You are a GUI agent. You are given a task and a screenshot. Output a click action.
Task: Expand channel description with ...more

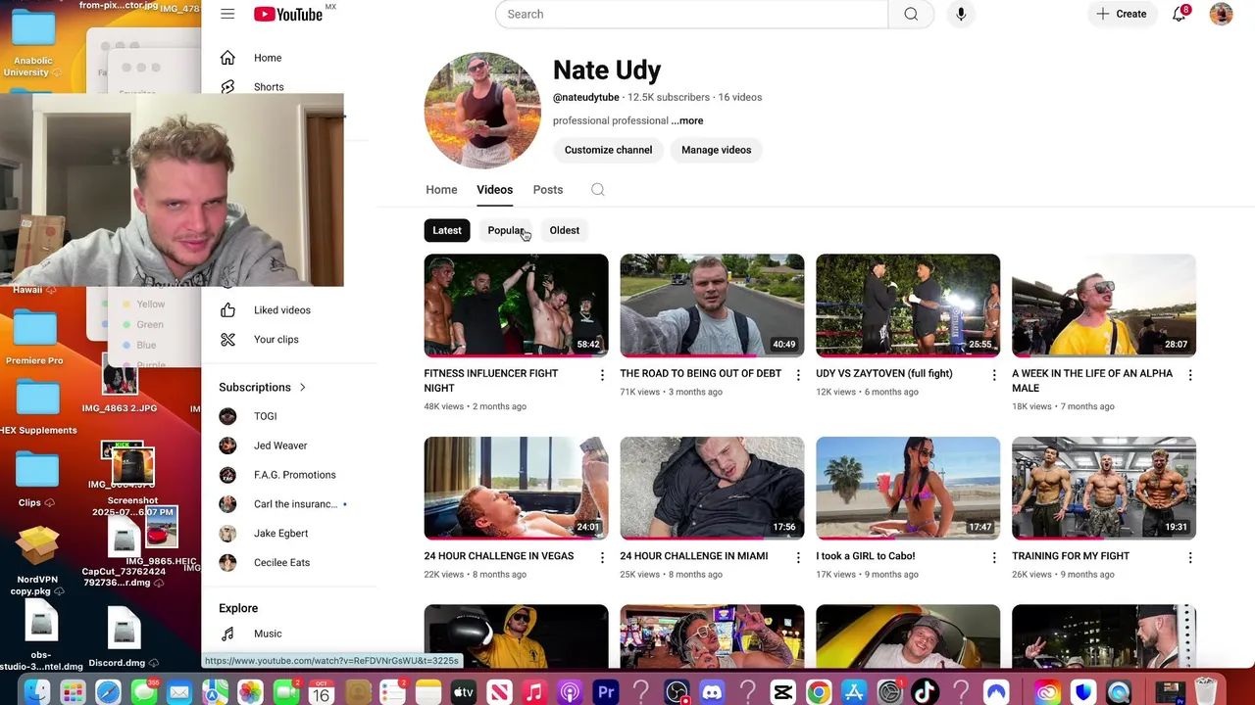(687, 120)
